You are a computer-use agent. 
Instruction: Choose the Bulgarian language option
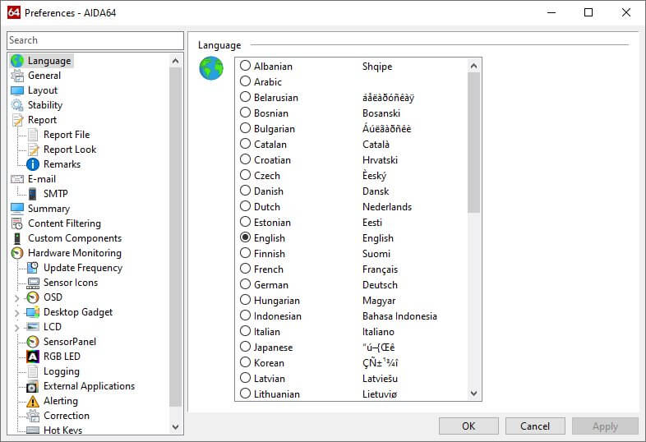pos(245,128)
